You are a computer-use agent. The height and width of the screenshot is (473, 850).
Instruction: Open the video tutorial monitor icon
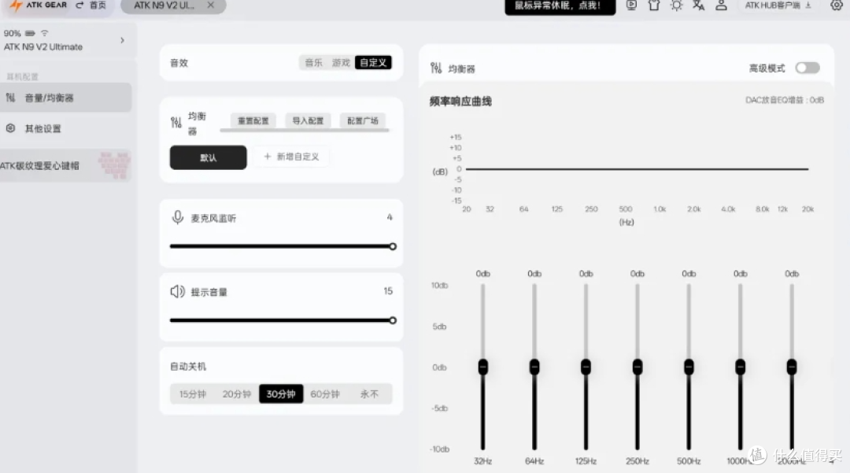point(631,6)
